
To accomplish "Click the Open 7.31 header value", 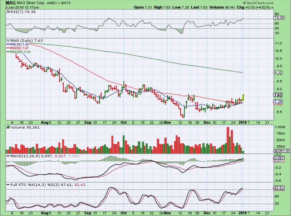I will (x=143, y=7).
